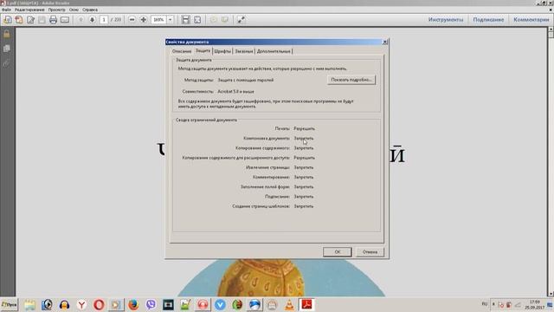The width and height of the screenshot is (554, 312).
Task: Click 'Подписание' restriction label
Action: point(277,197)
